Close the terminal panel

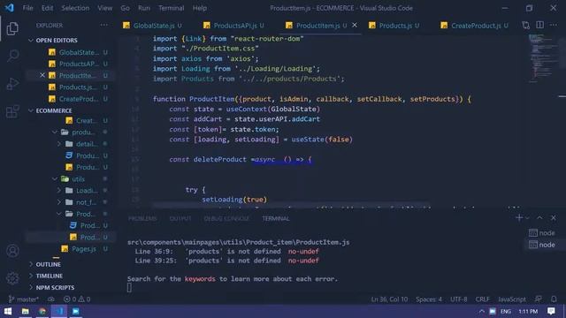coord(554,218)
